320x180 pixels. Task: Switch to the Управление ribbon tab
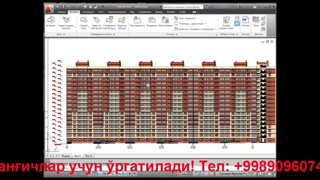(x=145, y=12)
